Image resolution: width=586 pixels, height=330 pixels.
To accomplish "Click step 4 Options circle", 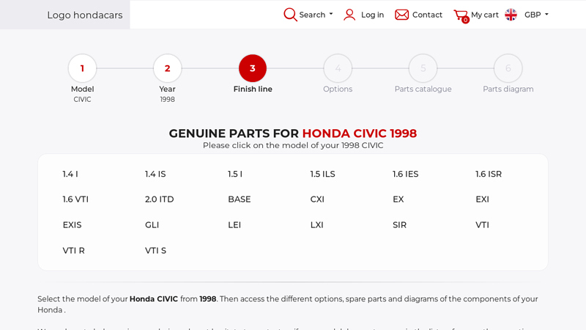I will 338,68.
